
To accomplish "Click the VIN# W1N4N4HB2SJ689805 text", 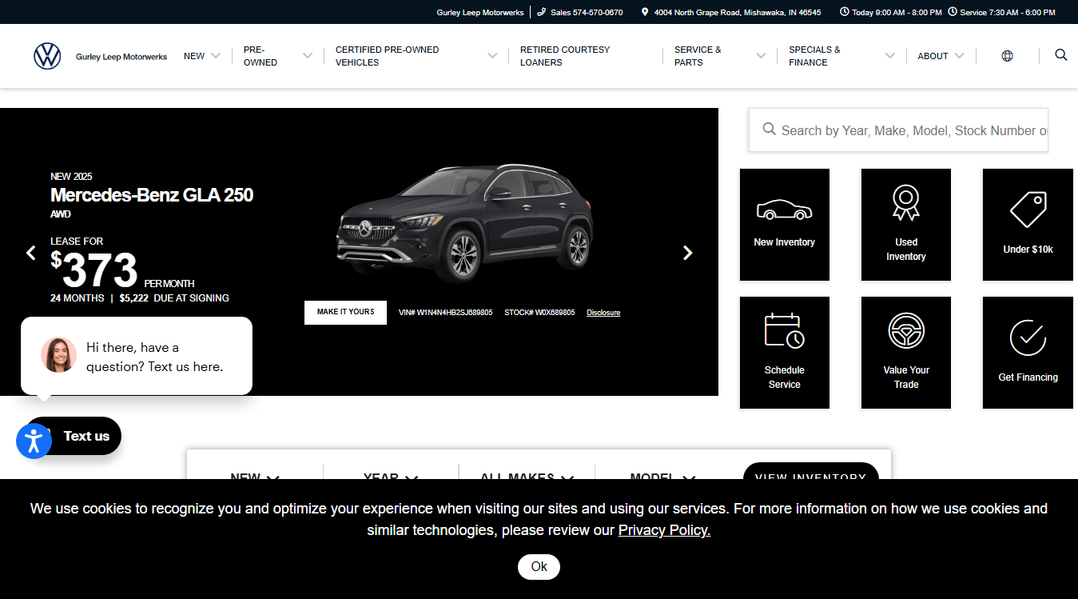I will coord(445,313).
